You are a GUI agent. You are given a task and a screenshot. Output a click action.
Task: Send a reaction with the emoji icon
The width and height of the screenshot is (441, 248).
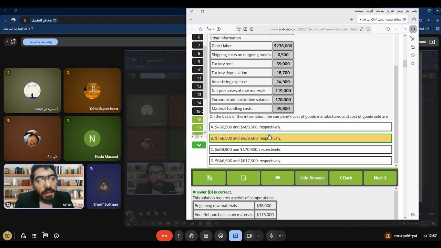click(x=221, y=236)
